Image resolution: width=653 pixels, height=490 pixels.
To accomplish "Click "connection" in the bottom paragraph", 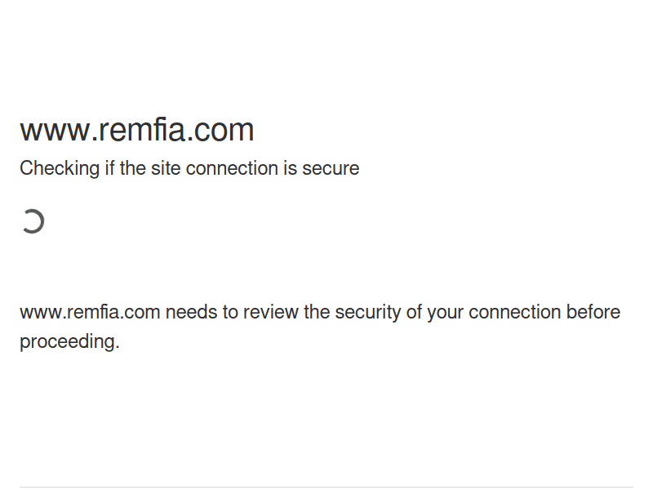I will click(x=514, y=312).
